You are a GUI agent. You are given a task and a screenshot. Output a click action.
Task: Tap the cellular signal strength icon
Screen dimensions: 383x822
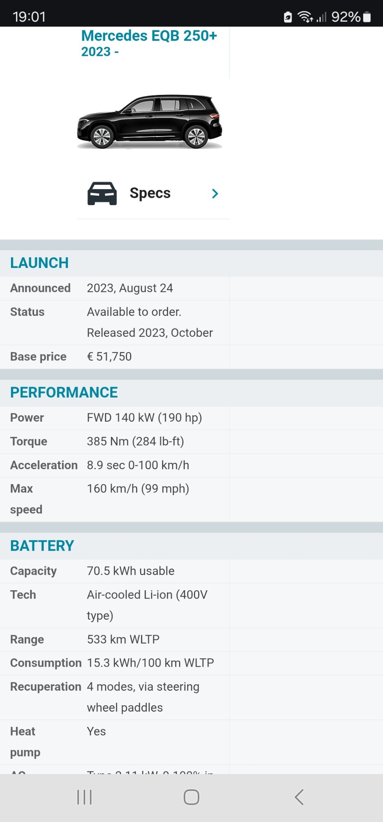pos(321,17)
